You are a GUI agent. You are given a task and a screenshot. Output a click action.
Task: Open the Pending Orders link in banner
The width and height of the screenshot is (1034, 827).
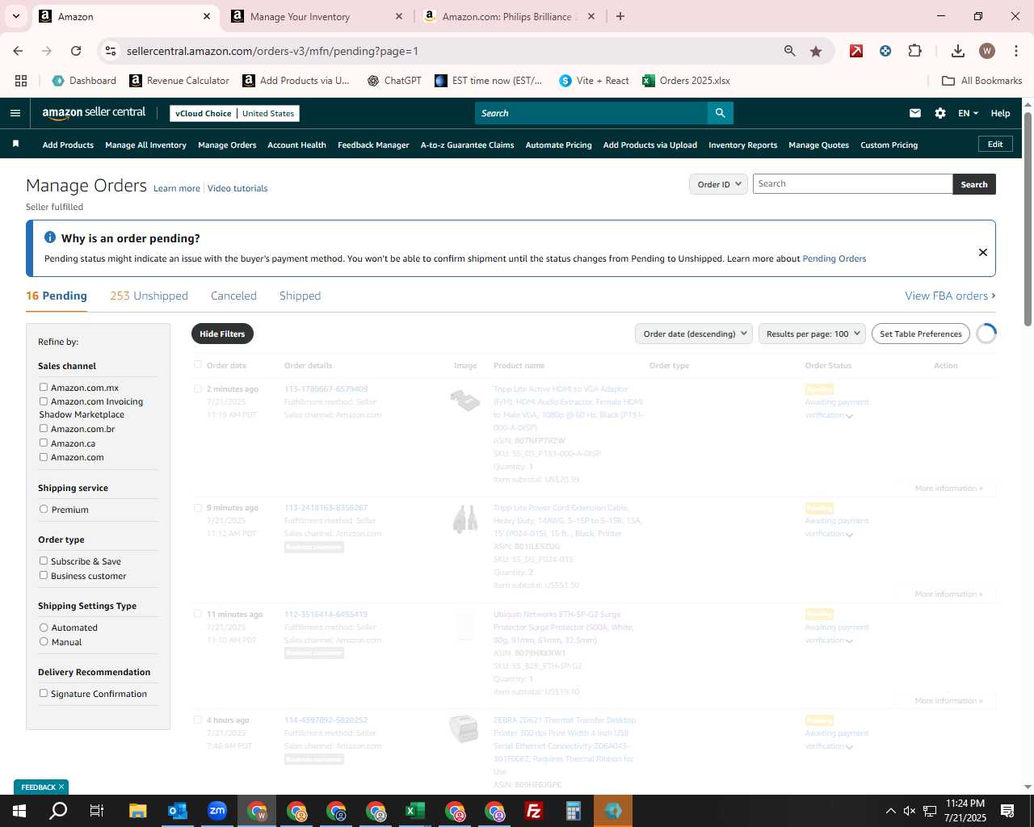tap(834, 258)
